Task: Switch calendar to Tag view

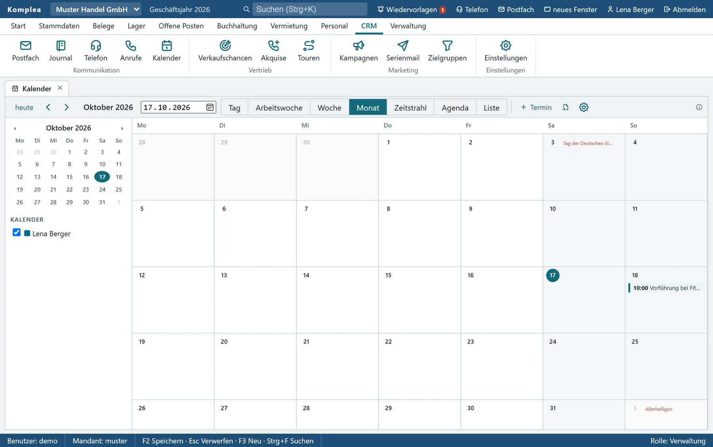Action: pyautogui.click(x=234, y=107)
